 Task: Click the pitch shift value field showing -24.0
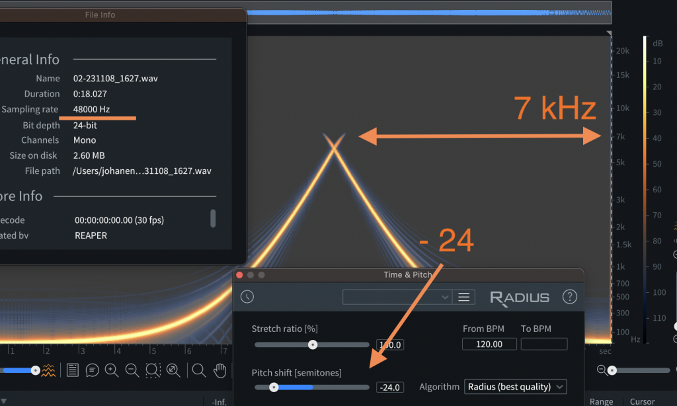(389, 387)
